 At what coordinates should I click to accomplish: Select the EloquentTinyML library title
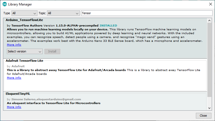(x=18, y=94)
